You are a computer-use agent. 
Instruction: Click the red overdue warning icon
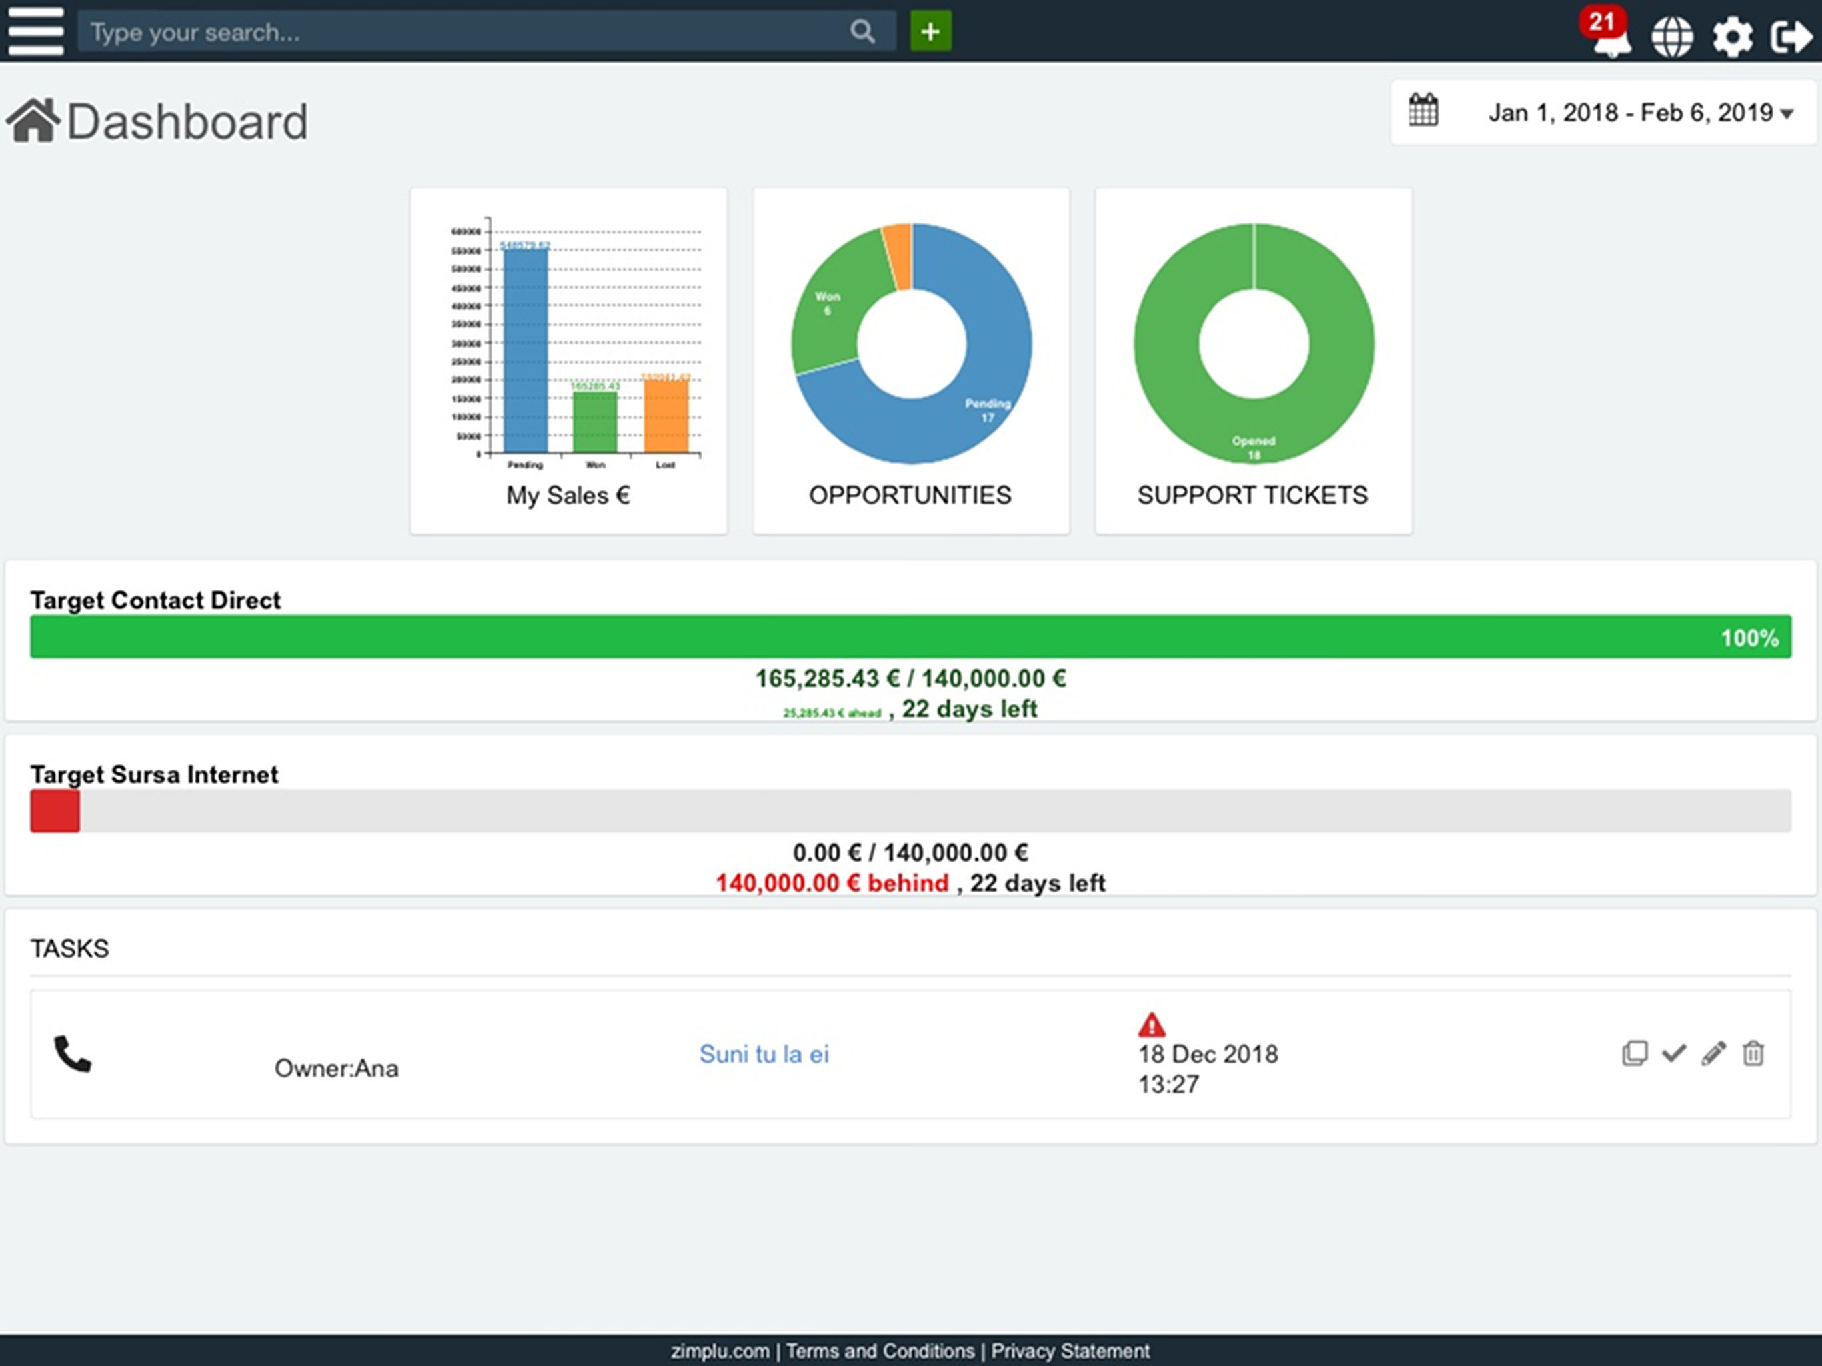tap(1152, 1025)
